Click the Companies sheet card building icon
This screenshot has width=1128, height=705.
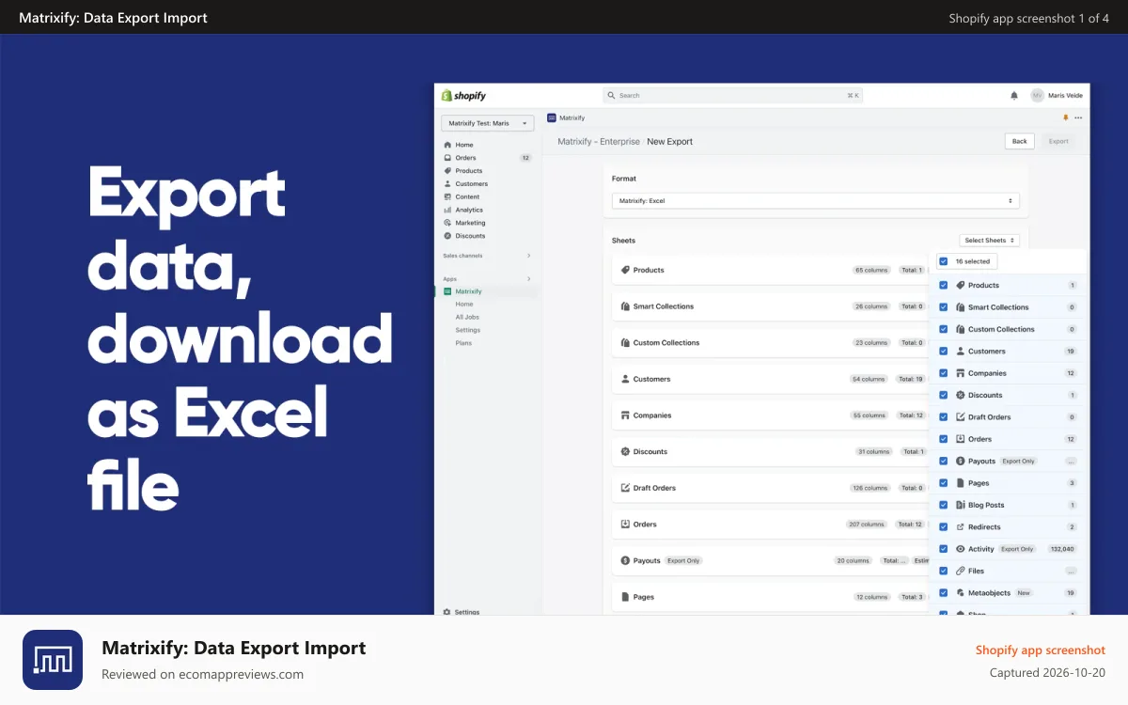pyautogui.click(x=625, y=415)
